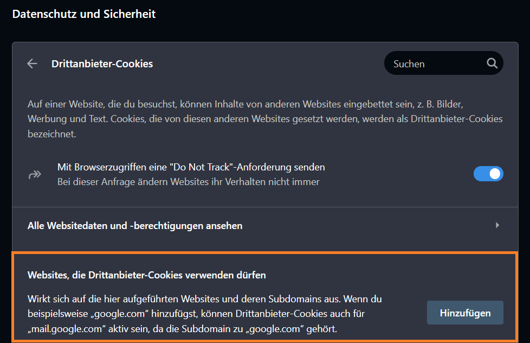The image size is (530, 343).
Task: Go back using the left arrow icon
Action: tap(32, 63)
